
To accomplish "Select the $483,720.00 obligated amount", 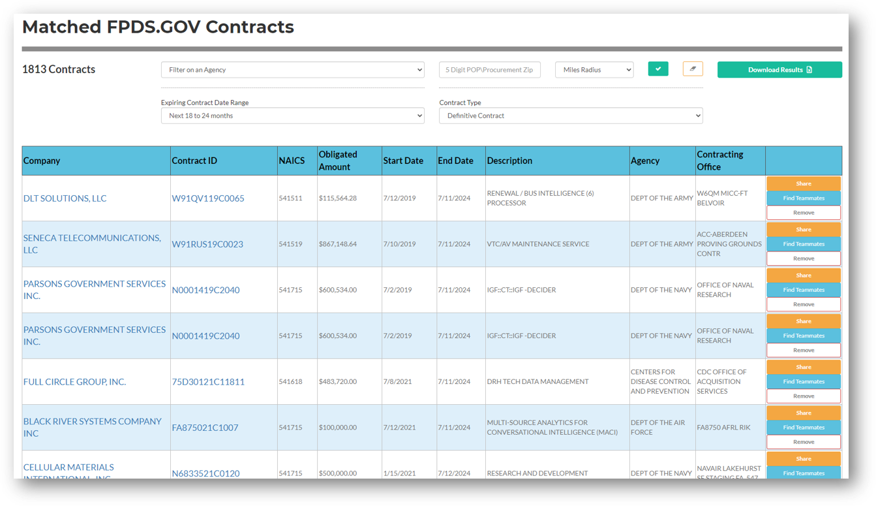I will click(338, 381).
